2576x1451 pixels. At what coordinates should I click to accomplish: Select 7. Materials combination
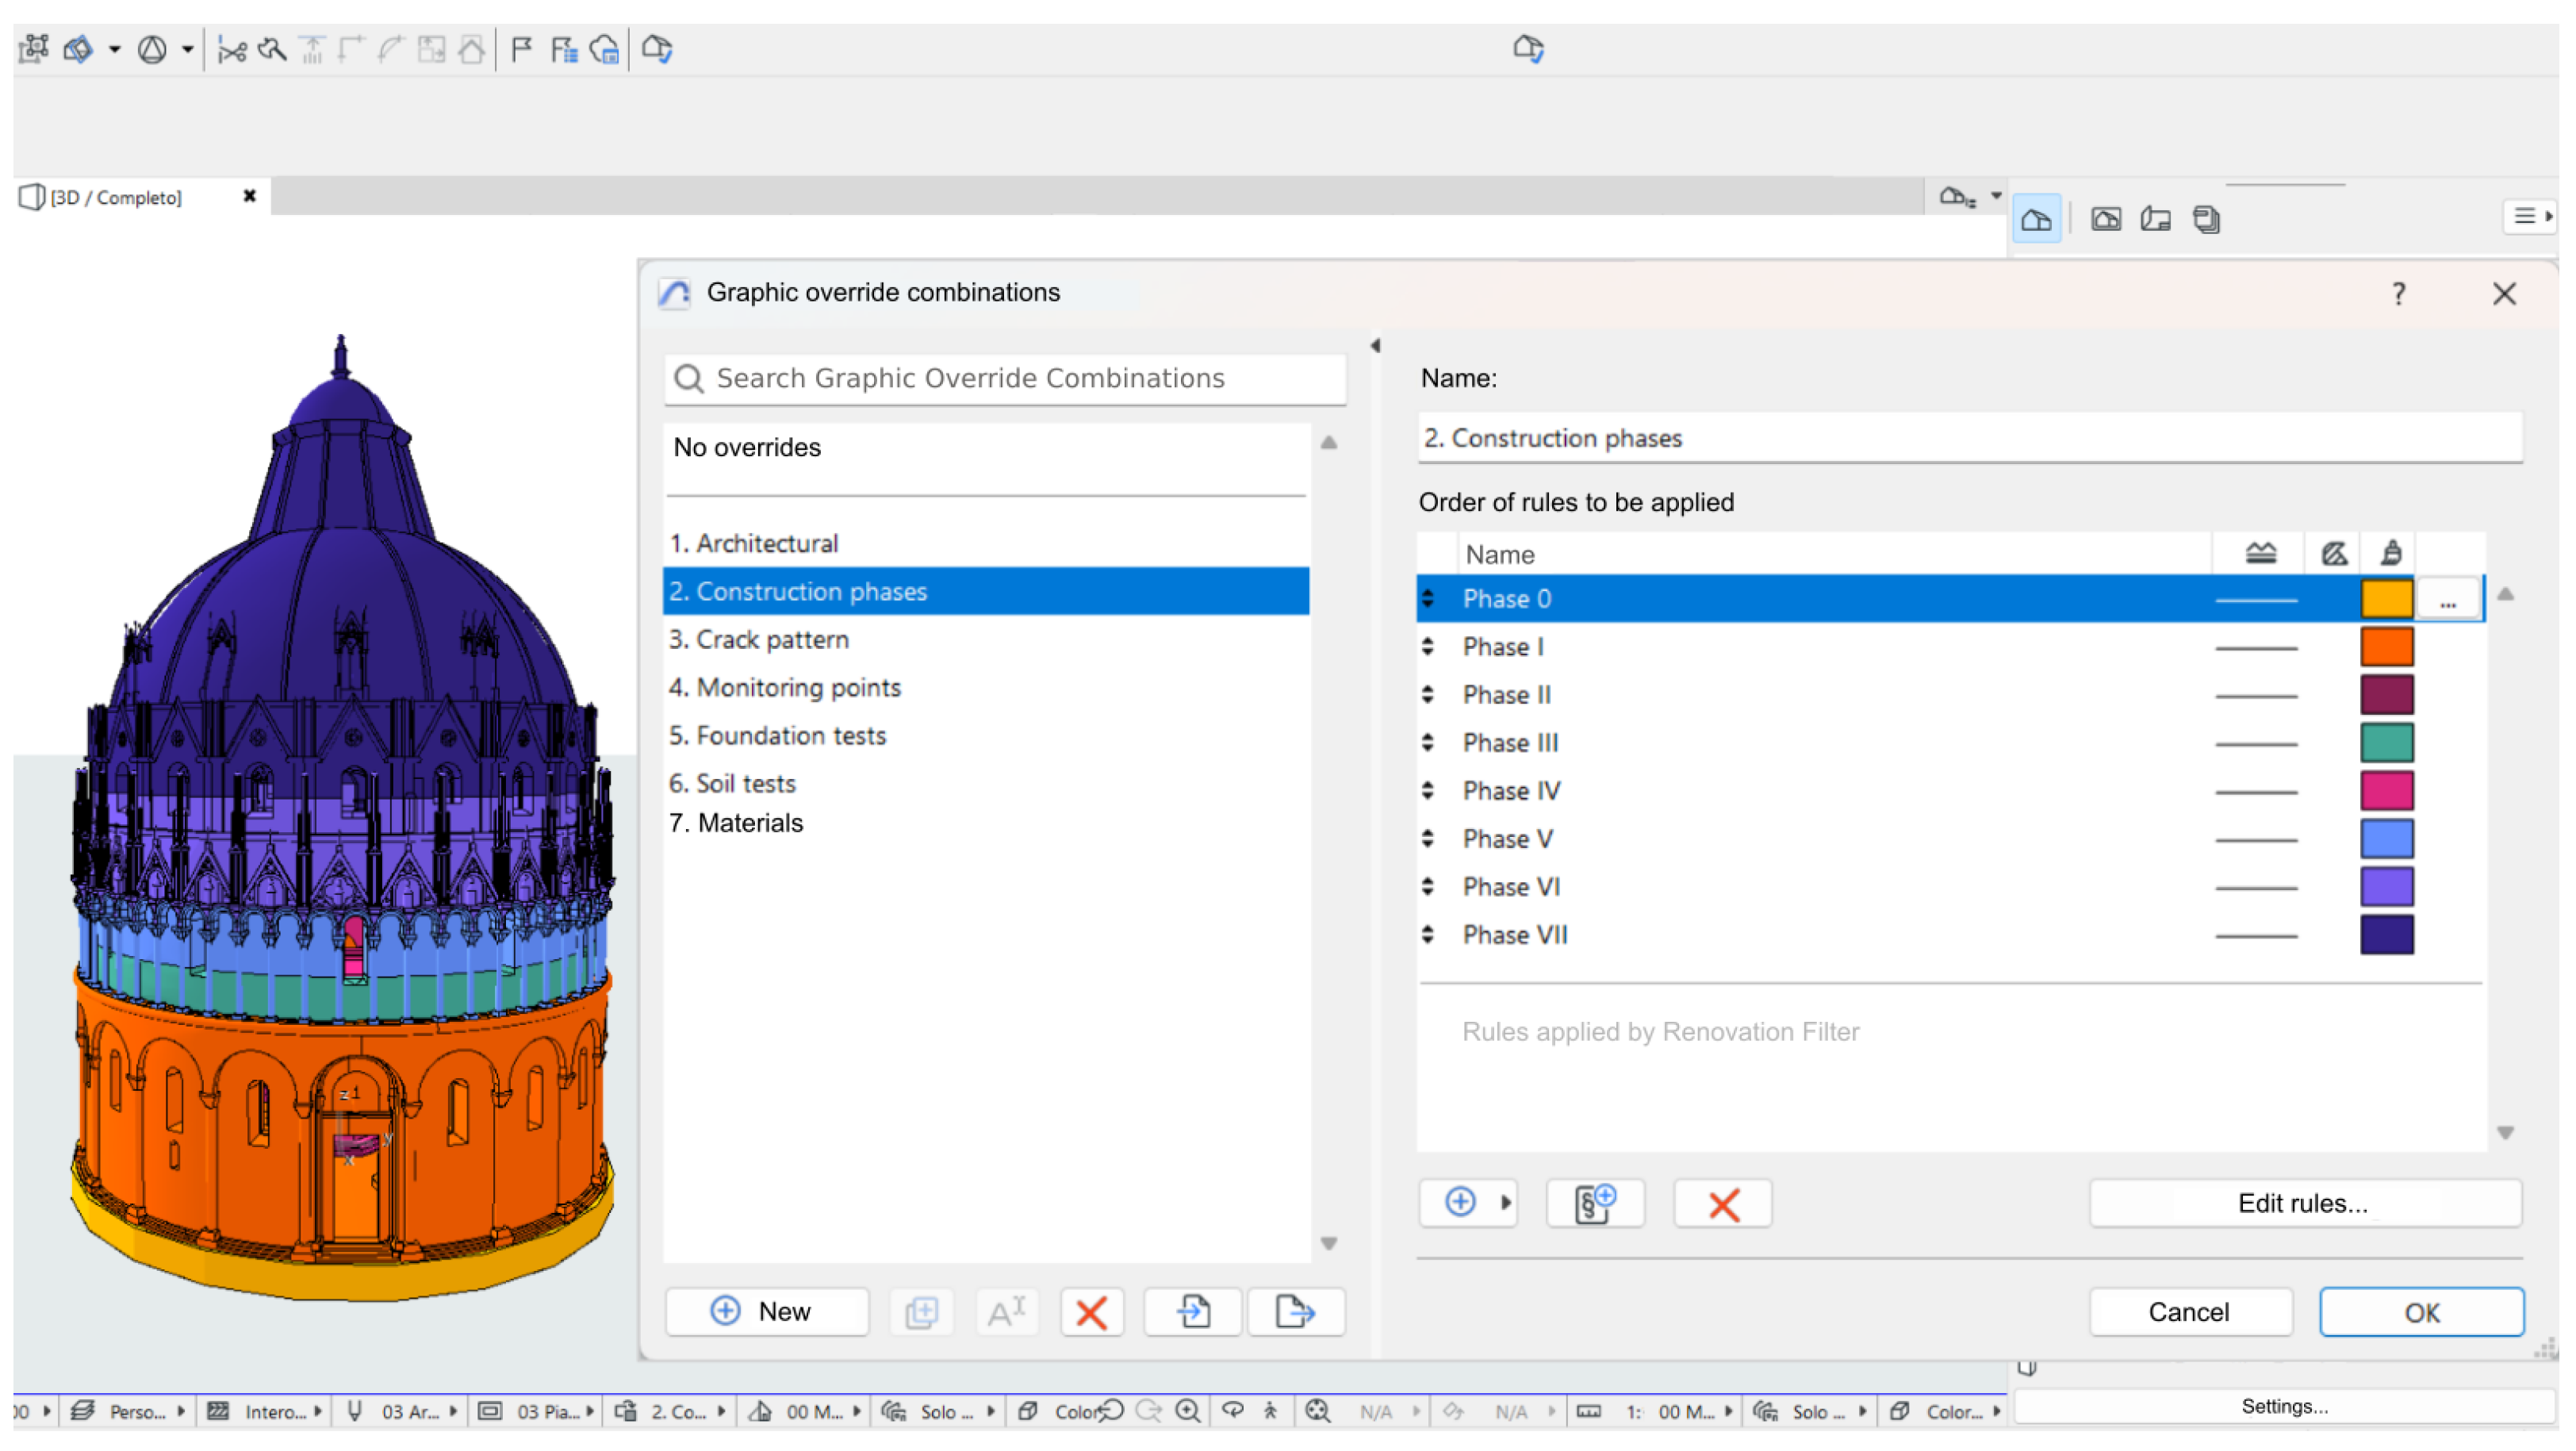[986, 823]
